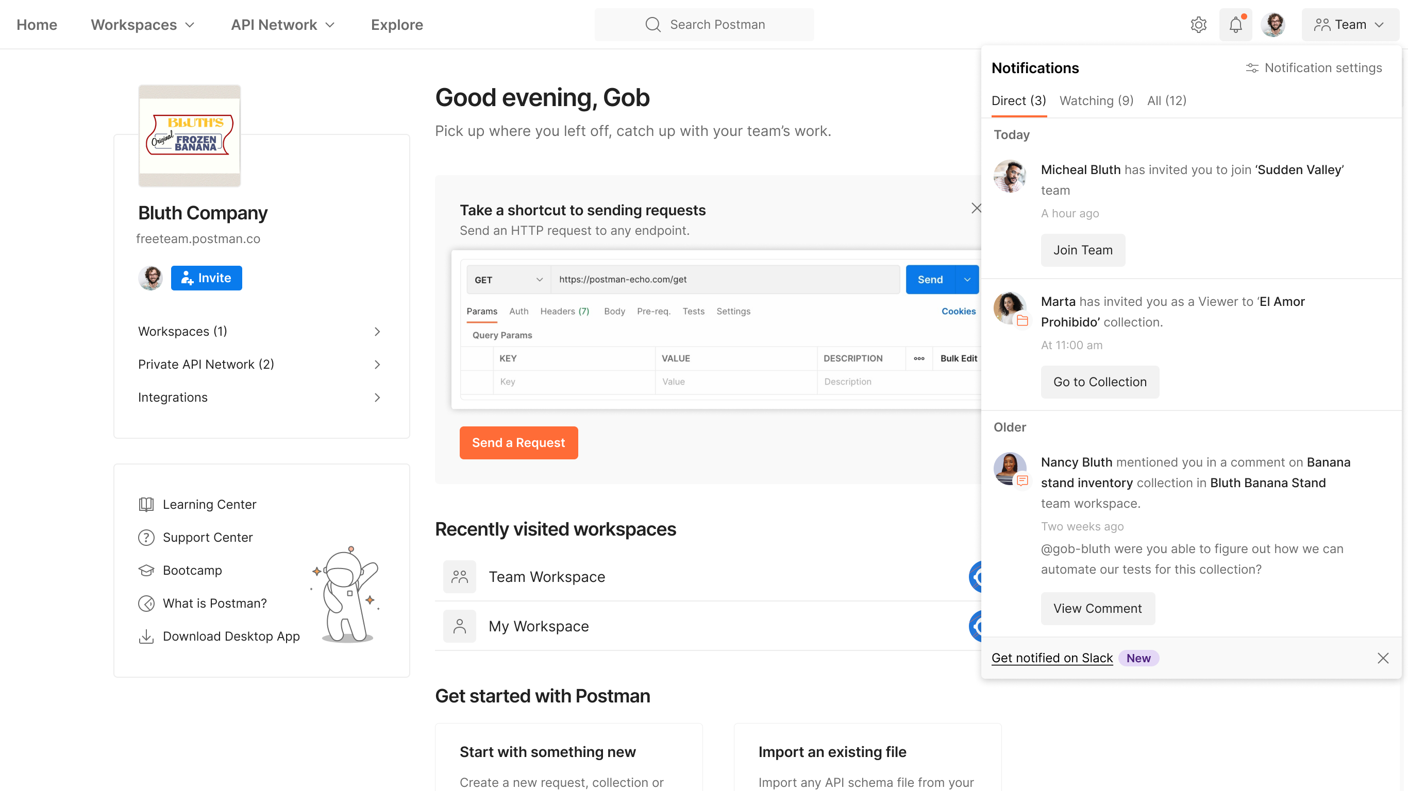Image resolution: width=1408 pixels, height=791 pixels.
Task: Click the Learning Center book icon
Action: (146, 504)
